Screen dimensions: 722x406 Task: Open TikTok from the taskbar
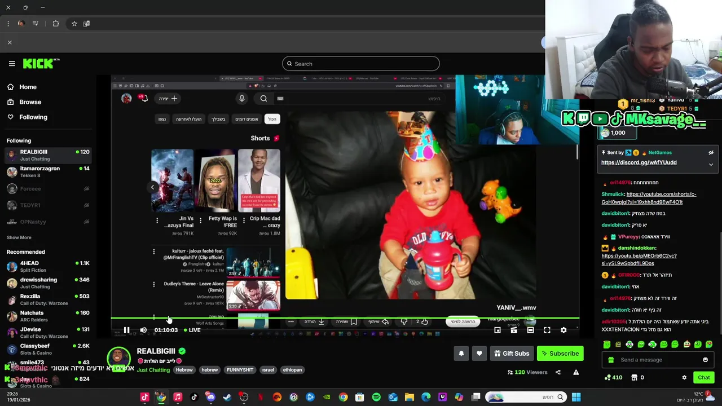coord(194,397)
